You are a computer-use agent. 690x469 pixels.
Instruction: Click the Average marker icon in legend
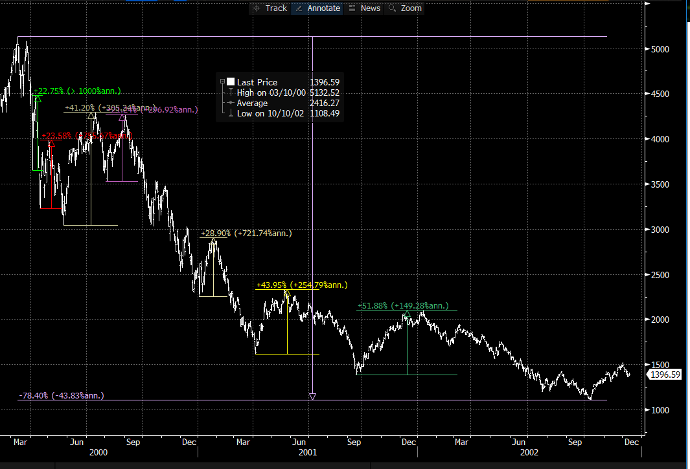pyautogui.click(x=231, y=103)
